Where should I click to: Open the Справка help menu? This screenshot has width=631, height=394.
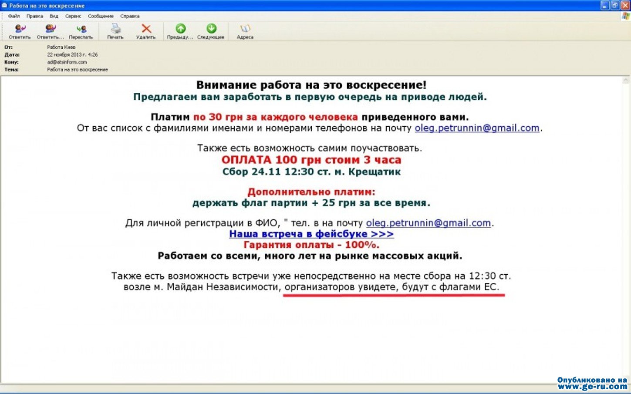point(130,16)
